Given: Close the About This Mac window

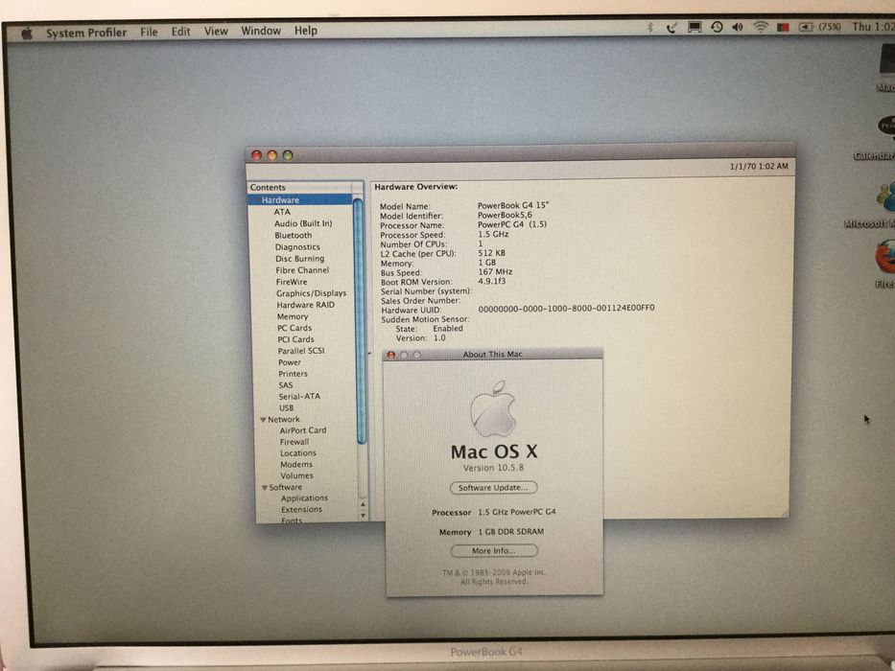Looking at the screenshot, I should pos(391,355).
